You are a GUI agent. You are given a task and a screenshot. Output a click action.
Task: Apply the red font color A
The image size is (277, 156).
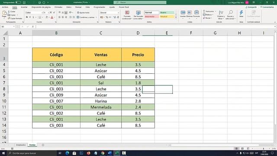click(x=52, y=17)
